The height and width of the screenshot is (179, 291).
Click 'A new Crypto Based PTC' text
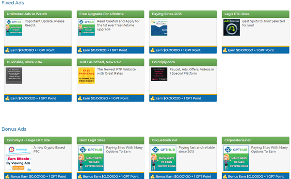tap(49, 150)
